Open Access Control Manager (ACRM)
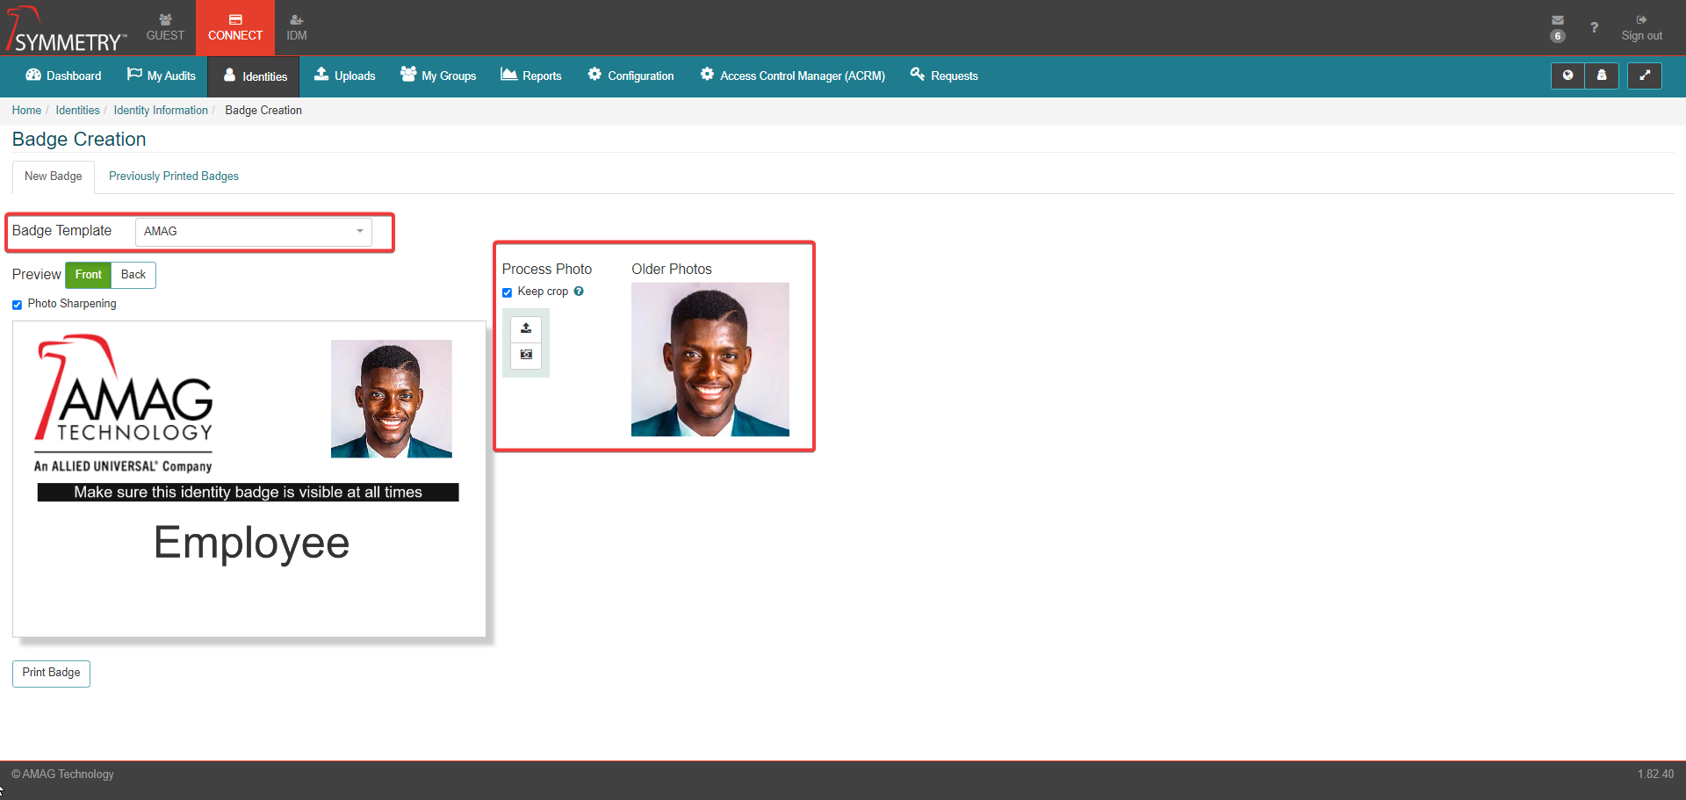Screen dimensions: 1686x800 click(793, 76)
